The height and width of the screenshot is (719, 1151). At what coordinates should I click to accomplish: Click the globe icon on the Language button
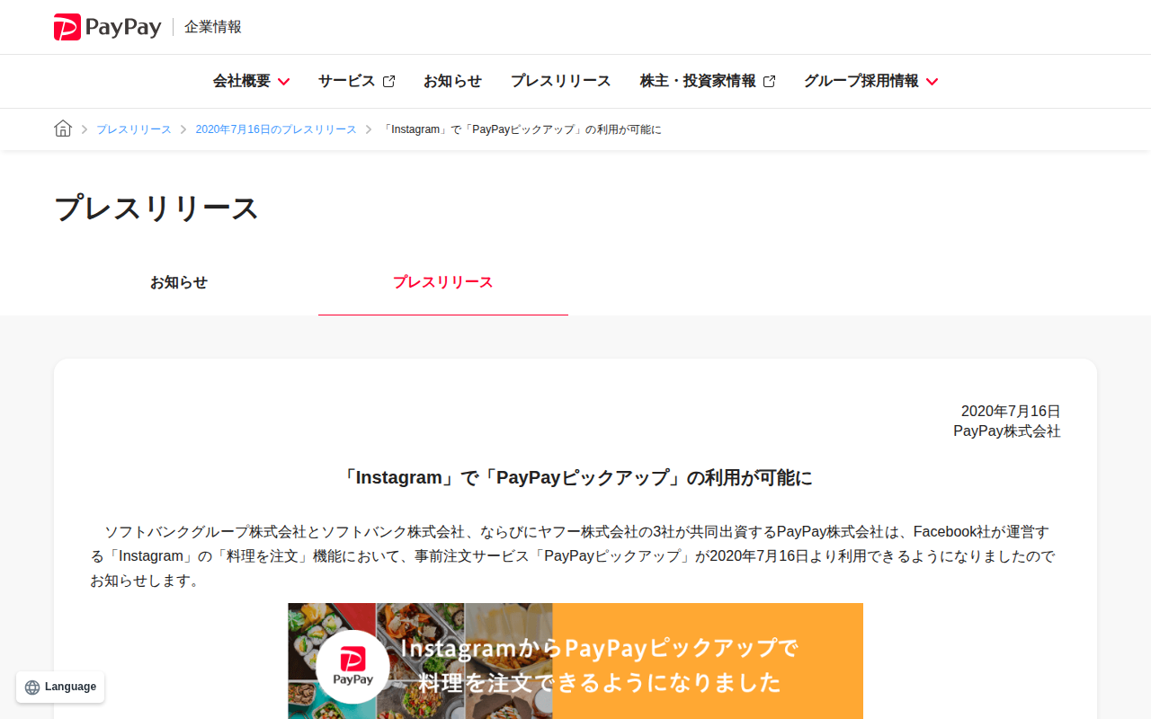coord(32,688)
